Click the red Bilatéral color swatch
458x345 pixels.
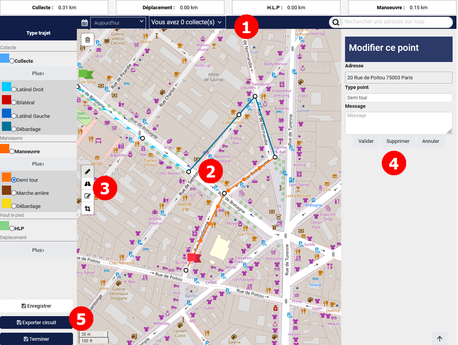(x=7, y=100)
